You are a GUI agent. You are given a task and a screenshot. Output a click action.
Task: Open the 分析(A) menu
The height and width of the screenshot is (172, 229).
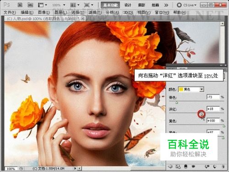(112, 12)
